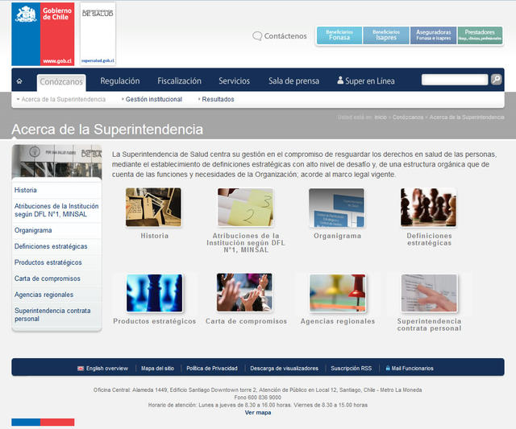This screenshot has width=516, height=429.
Task: Click the Carta de compromisos hands image
Action: (x=244, y=293)
